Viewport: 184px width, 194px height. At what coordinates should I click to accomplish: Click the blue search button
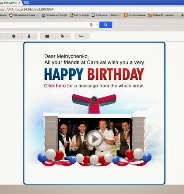point(106,25)
